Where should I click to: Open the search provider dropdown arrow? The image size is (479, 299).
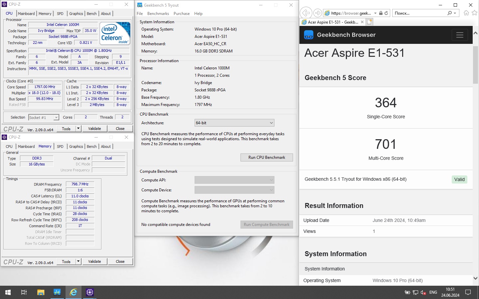point(455,13)
